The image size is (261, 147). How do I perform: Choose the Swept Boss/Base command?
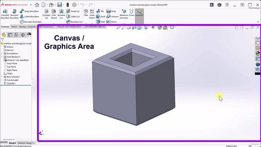tap(29, 11)
